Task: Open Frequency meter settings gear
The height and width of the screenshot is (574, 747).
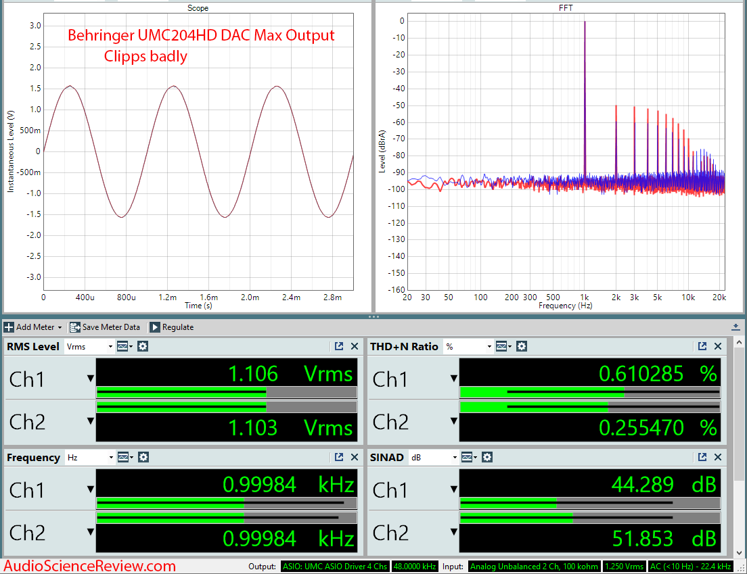Action: click(143, 458)
